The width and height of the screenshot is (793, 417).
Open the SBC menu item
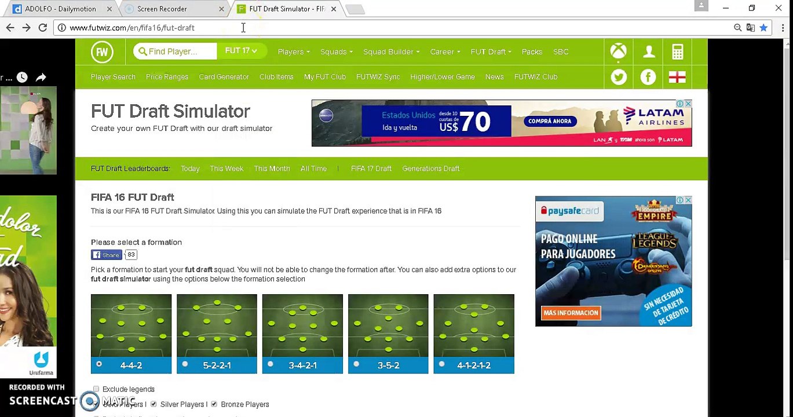point(561,52)
